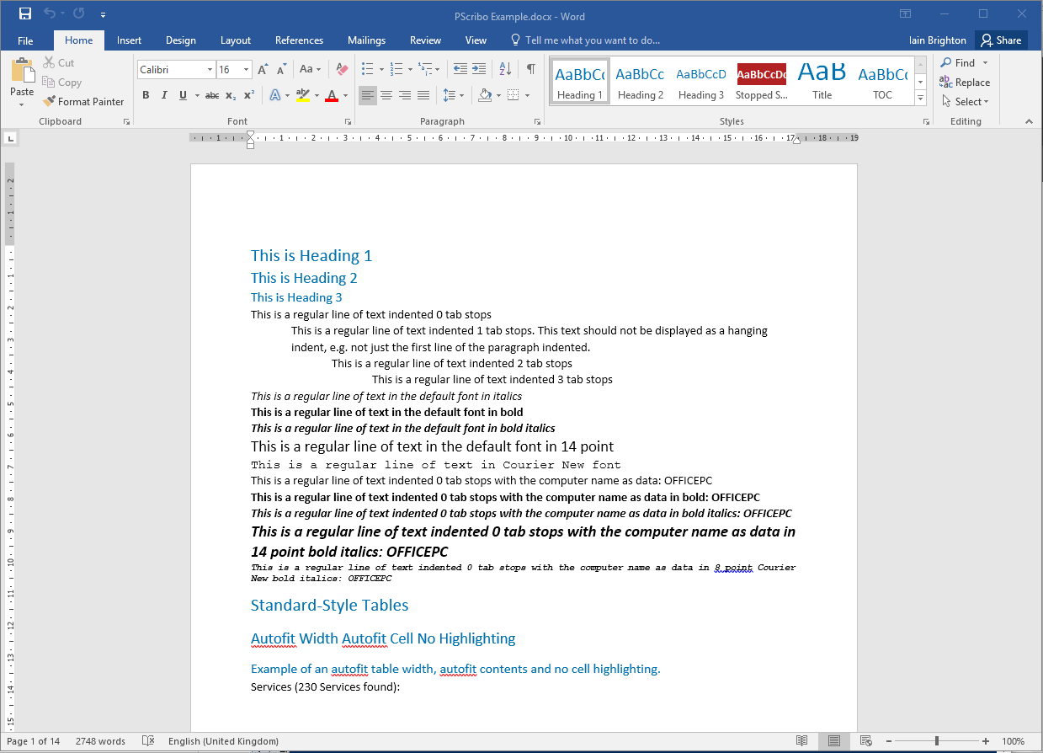Viewport: 1043px width, 753px height.
Task: Click the Find button
Action: [958, 63]
